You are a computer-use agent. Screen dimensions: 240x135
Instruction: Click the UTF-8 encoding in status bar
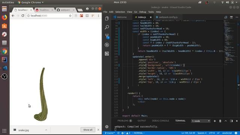pyautogui.click(x=212, y=133)
